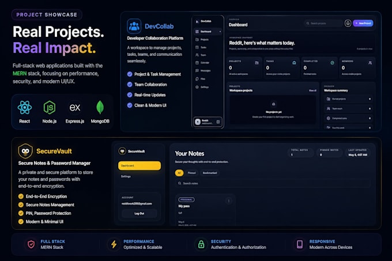Click the Members stat card people icon

click(x=370, y=63)
